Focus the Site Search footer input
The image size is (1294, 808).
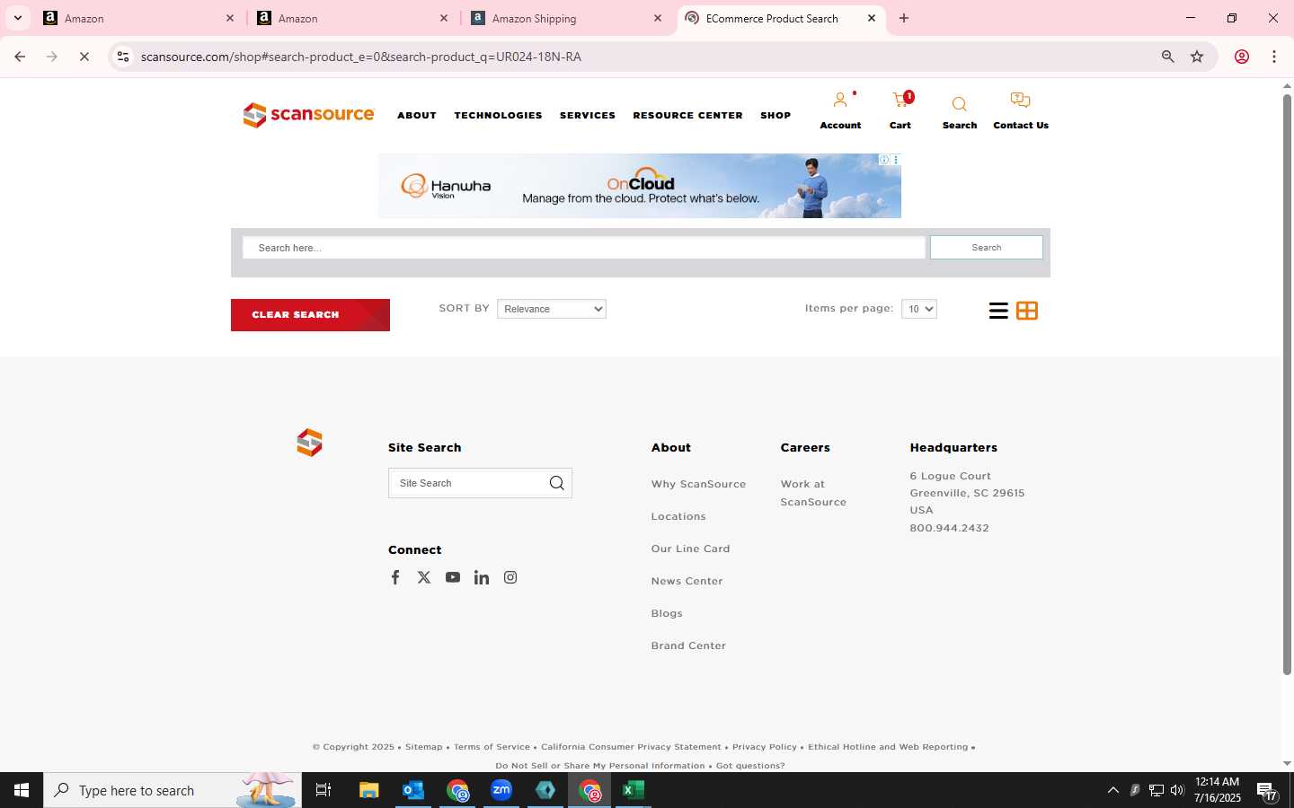467,483
